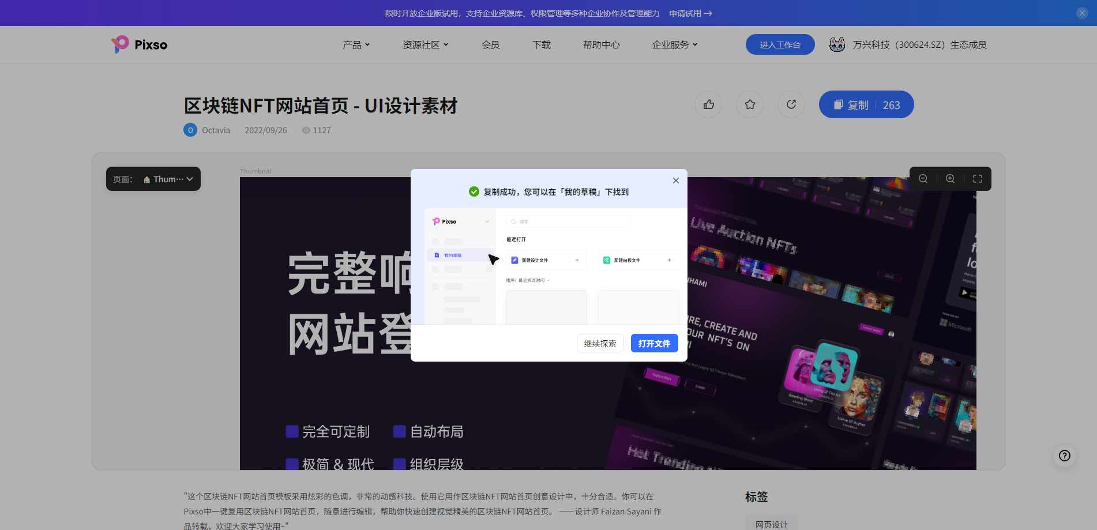Like the design with the thumbs-up icon
The image size is (1097, 530).
click(708, 104)
